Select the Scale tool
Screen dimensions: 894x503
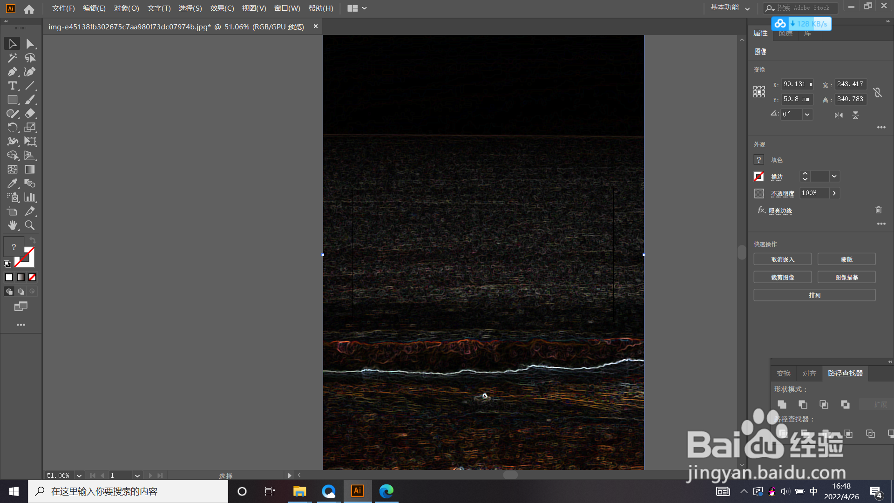click(30, 128)
